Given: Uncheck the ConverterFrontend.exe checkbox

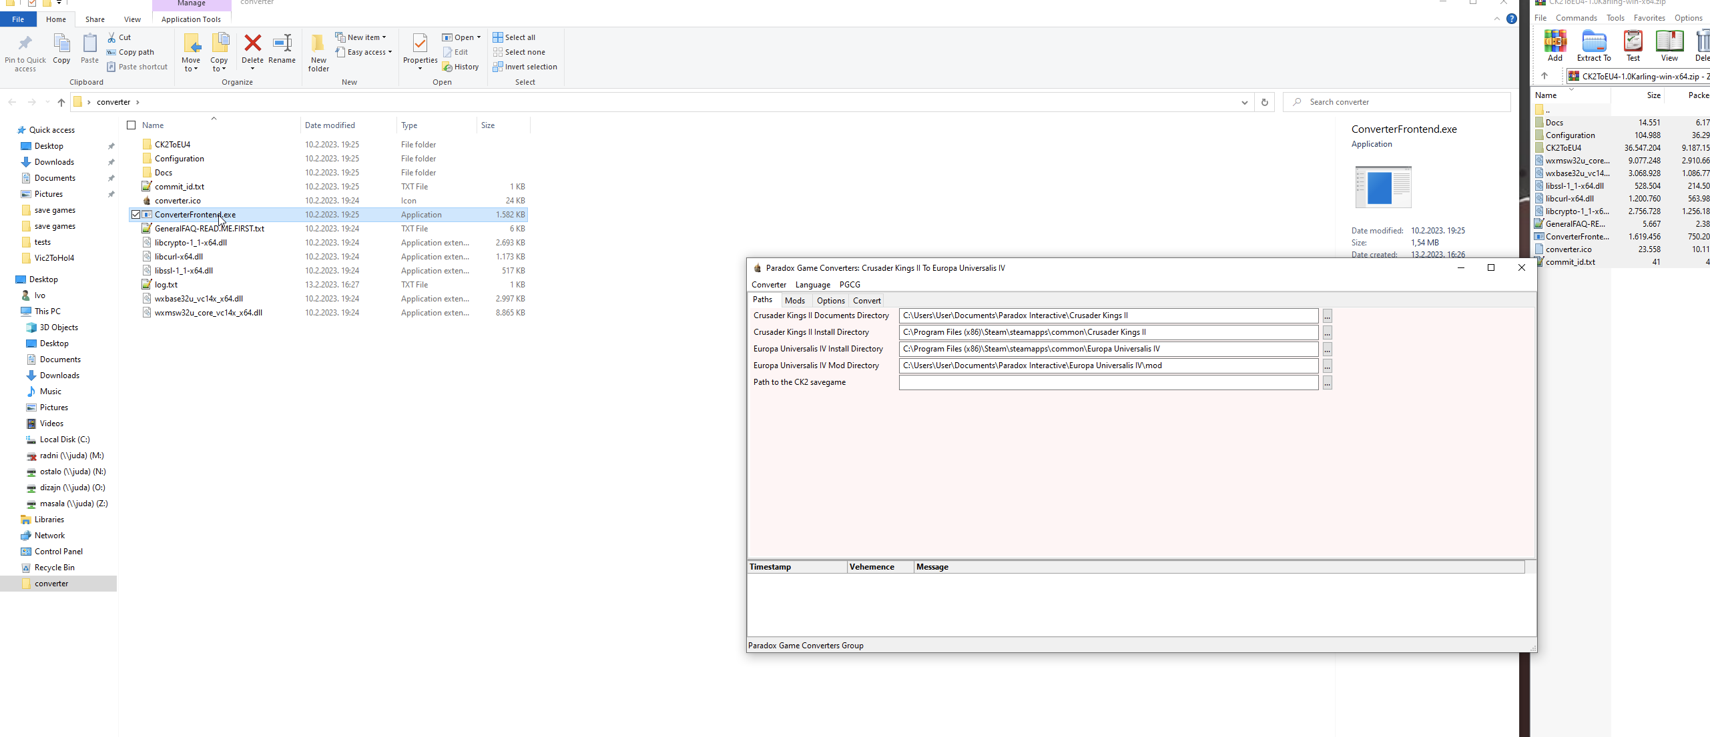Looking at the screenshot, I should (x=135, y=215).
